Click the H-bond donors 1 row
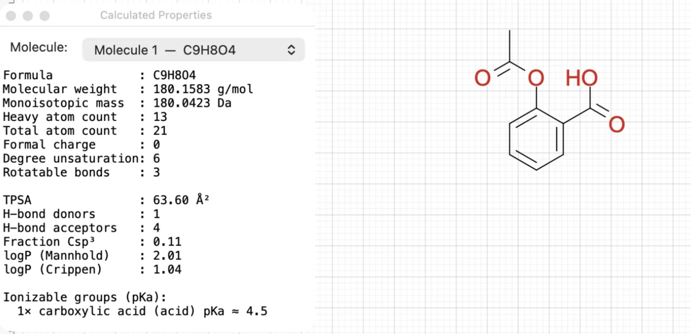The image size is (691, 334). [82, 214]
